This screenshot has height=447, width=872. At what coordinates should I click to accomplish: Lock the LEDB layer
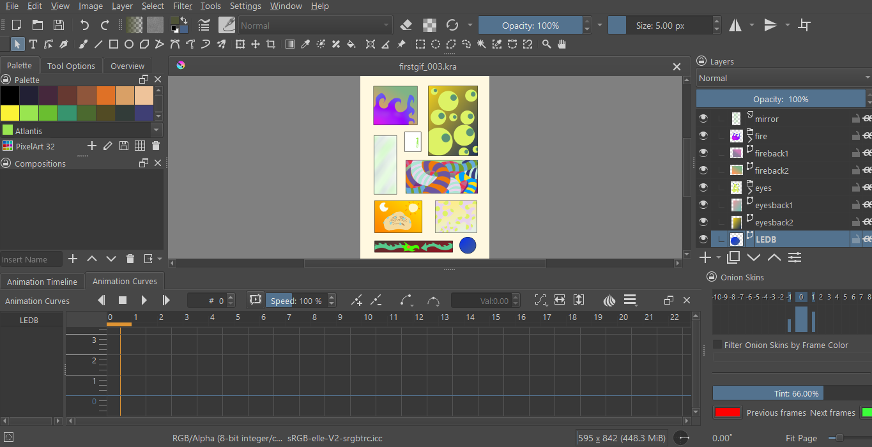click(855, 239)
